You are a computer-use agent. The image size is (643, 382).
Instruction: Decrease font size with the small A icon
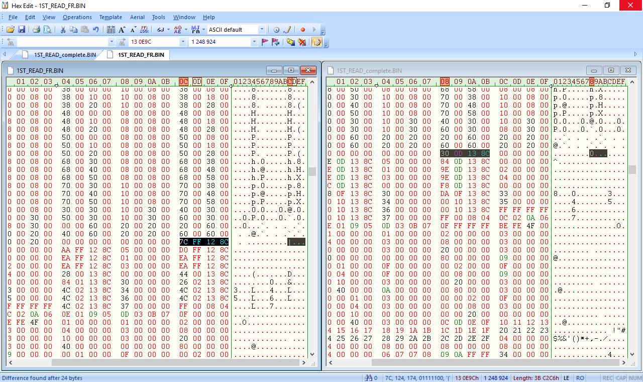pyautogui.click(x=133, y=30)
